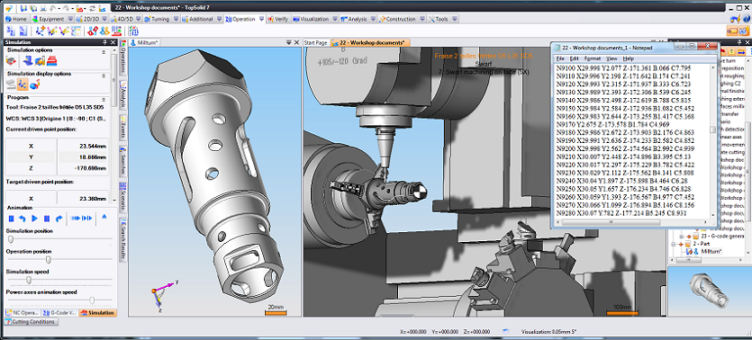Step forward the animation with curved arrow
The width and height of the screenshot is (752, 340).
click(x=59, y=219)
